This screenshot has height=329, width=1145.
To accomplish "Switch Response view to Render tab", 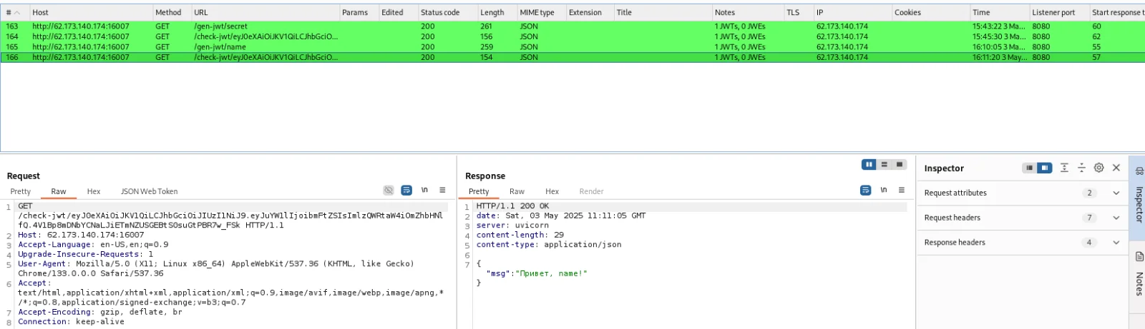I will [x=591, y=191].
